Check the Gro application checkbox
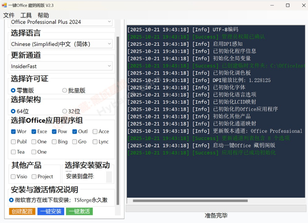This screenshot has height=223, width=308. [75, 142]
